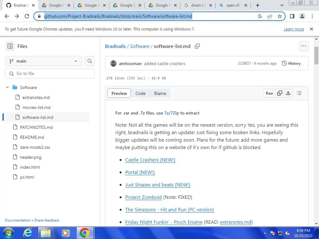Image resolution: width=319 pixels, height=239 pixels.
Task: Click the search files magnifier button
Action: [90, 61]
